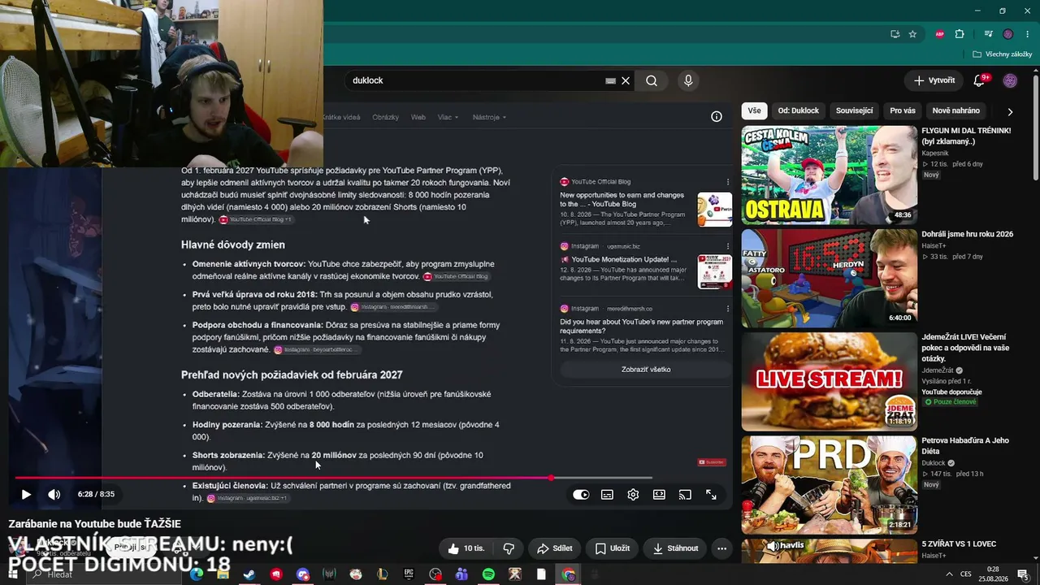Mute the video with the speaker icon

pos(54,494)
